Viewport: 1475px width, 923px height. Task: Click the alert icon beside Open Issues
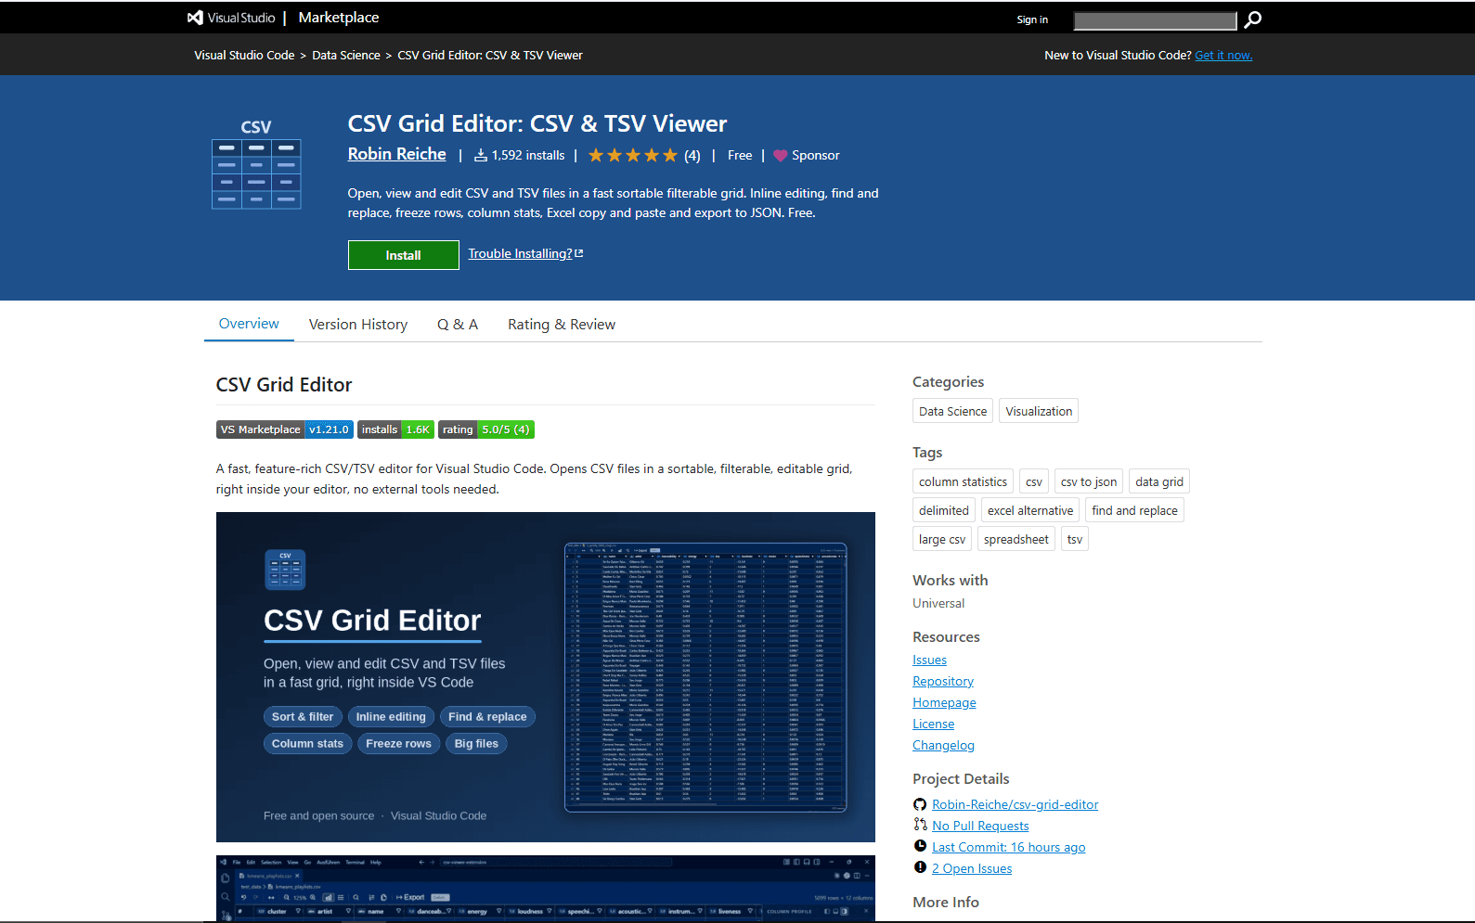click(x=920, y=867)
